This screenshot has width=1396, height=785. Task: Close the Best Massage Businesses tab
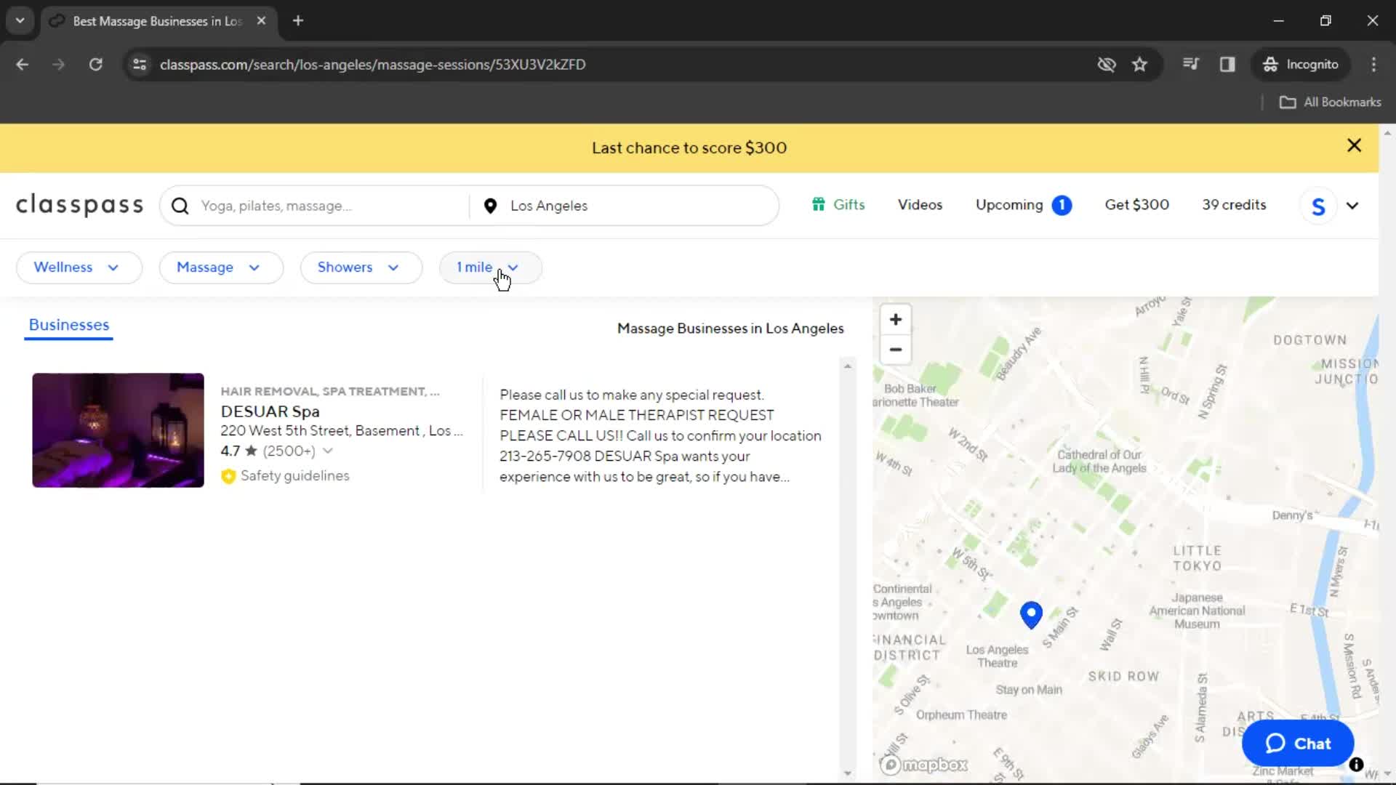tap(261, 21)
